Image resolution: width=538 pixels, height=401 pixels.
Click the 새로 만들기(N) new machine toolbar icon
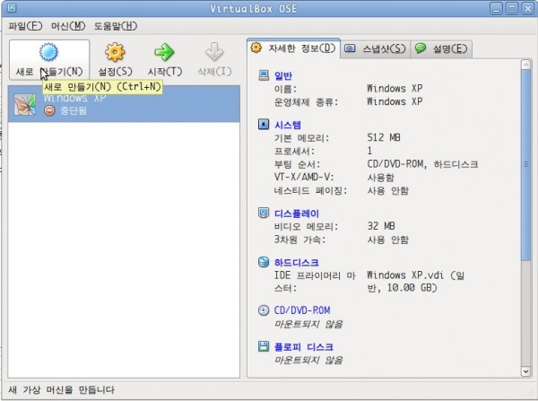click(48, 52)
